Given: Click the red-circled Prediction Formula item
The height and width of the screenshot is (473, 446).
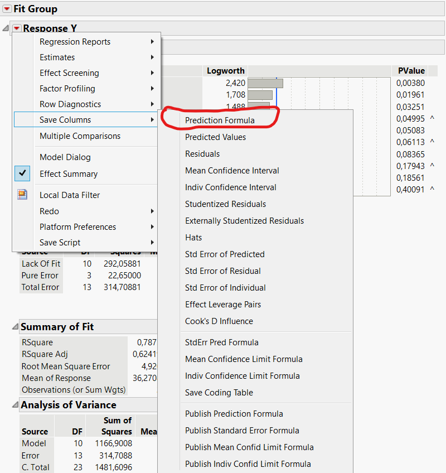Looking at the screenshot, I should point(236,120).
